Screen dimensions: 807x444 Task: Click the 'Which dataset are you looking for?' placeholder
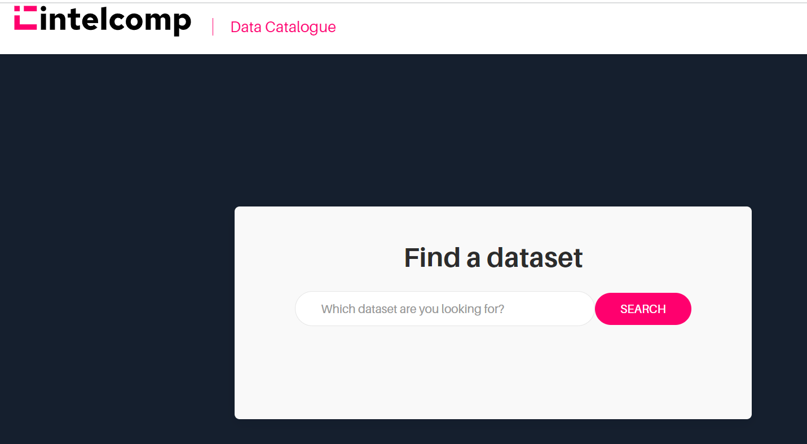point(412,309)
